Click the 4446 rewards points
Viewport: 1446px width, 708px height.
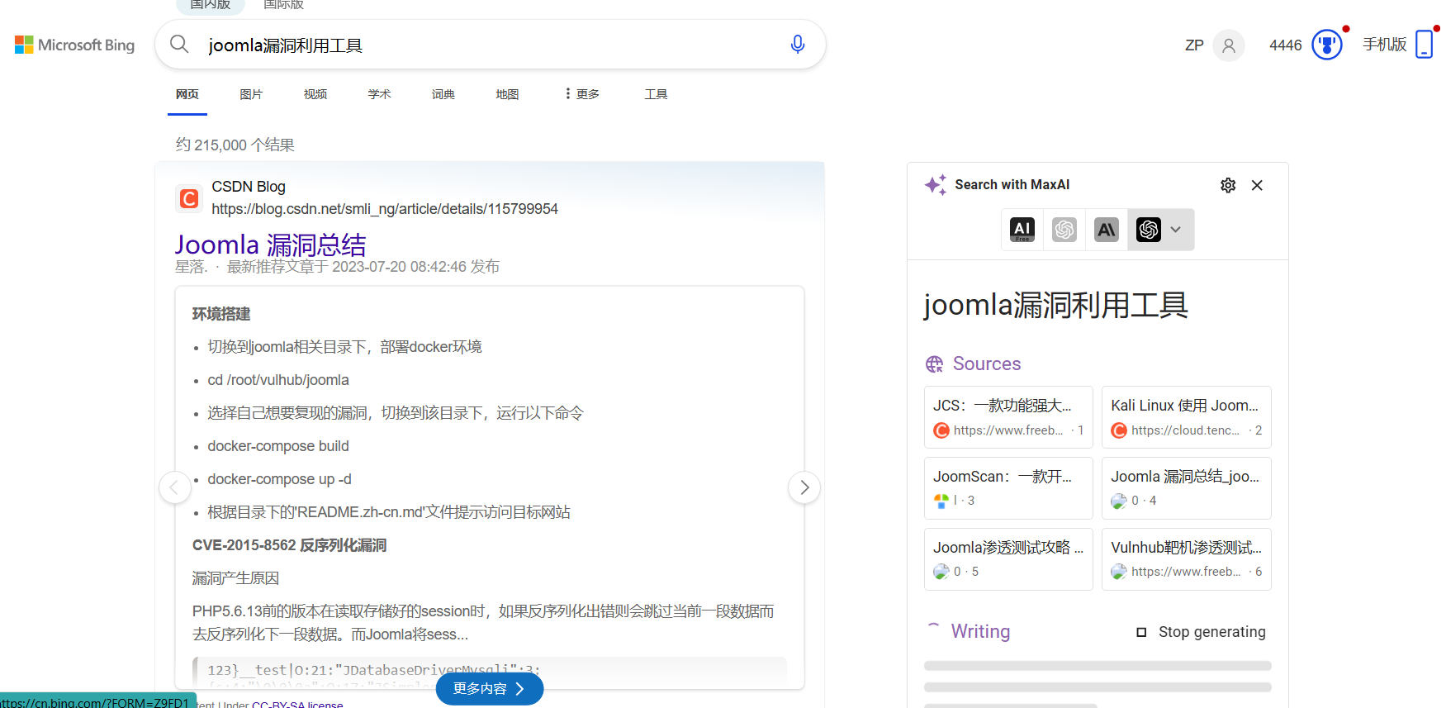[1286, 45]
